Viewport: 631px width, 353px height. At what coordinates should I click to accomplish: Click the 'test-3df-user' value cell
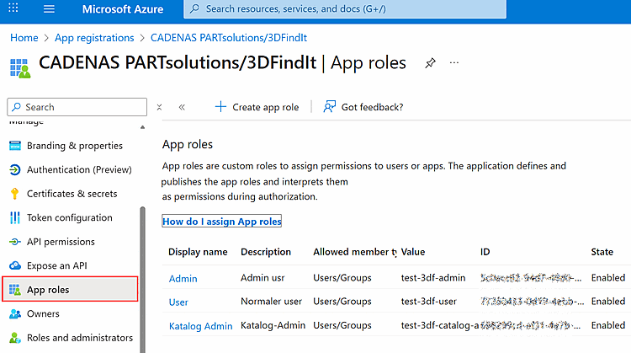coord(428,302)
